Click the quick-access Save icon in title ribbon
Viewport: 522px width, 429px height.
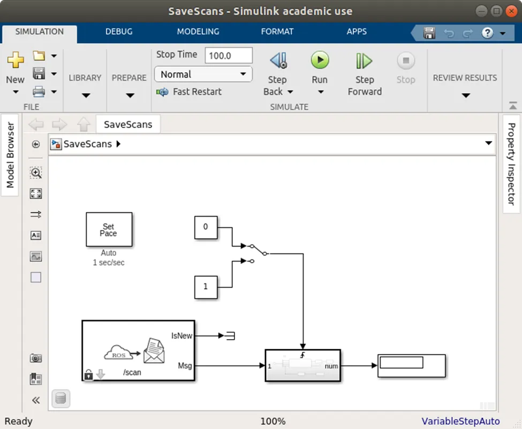pos(429,33)
